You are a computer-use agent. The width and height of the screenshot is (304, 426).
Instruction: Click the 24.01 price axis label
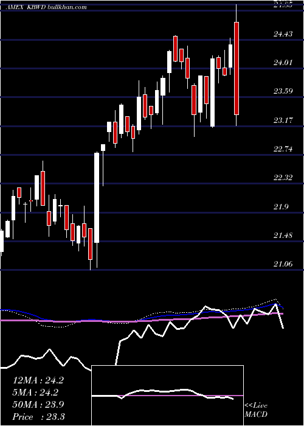tap(283, 63)
